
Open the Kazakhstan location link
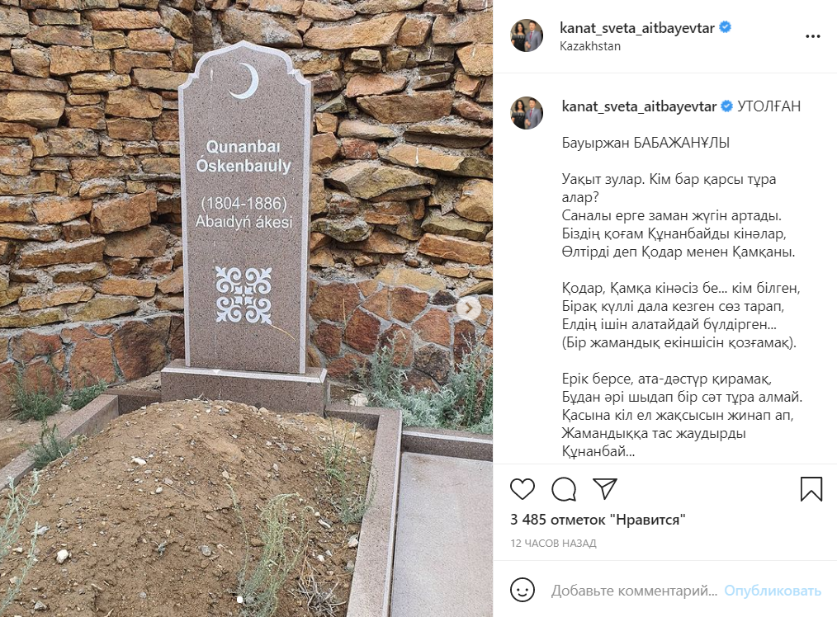590,46
